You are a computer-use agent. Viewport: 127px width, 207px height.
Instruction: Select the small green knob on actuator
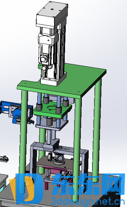pos(40,66)
